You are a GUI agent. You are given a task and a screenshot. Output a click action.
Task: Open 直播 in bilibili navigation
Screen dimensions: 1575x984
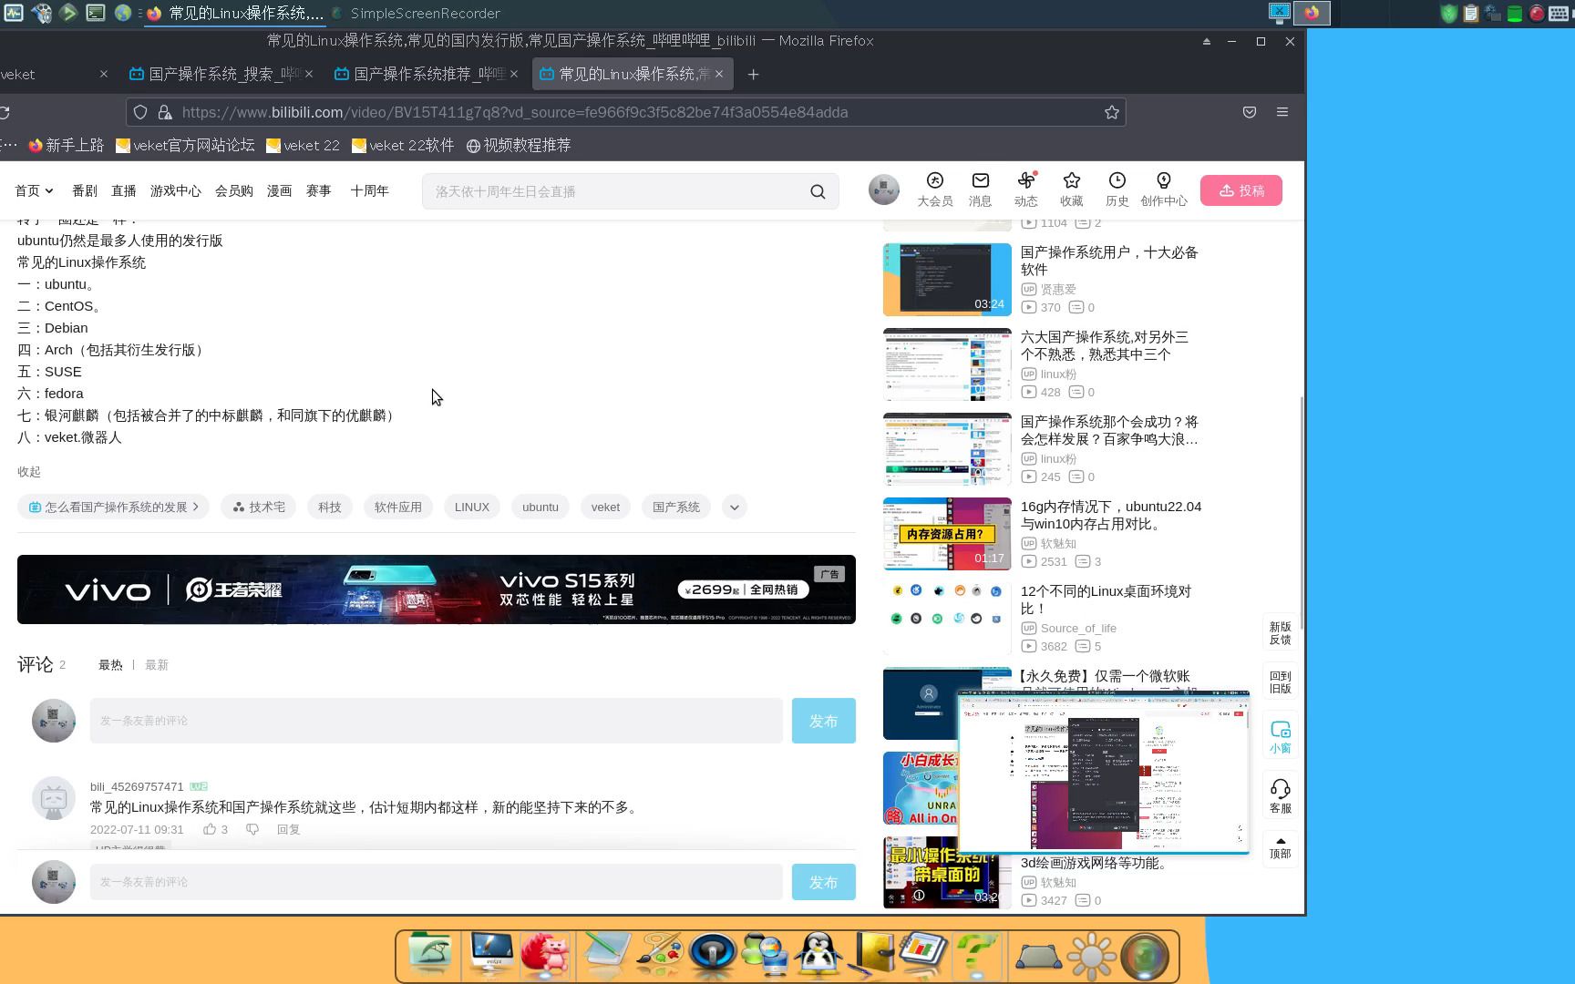pyautogui.click(x=124, y=190)
